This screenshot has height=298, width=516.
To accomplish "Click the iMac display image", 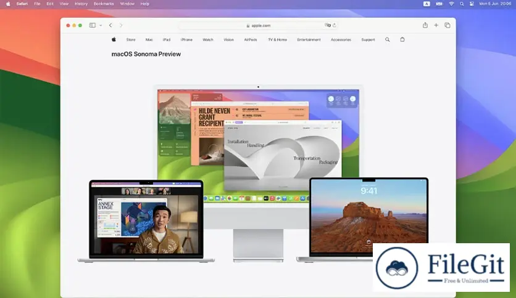I will click(x=259, y=145).
